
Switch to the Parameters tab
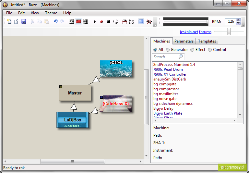click(184, 41)
